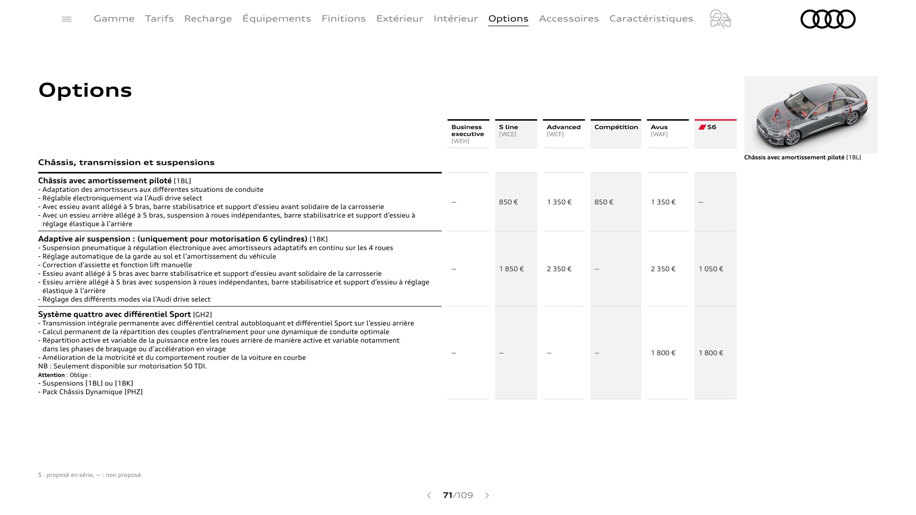Click 1 800 € quattro price under S6

(711, 353)
